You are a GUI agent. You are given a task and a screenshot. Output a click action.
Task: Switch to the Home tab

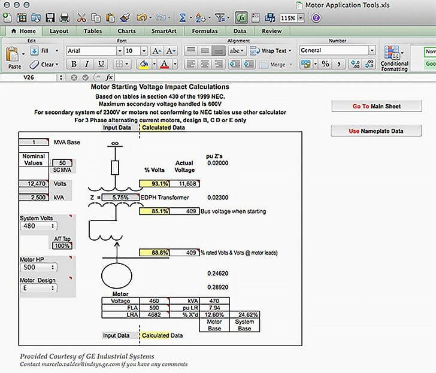[23, 31]
